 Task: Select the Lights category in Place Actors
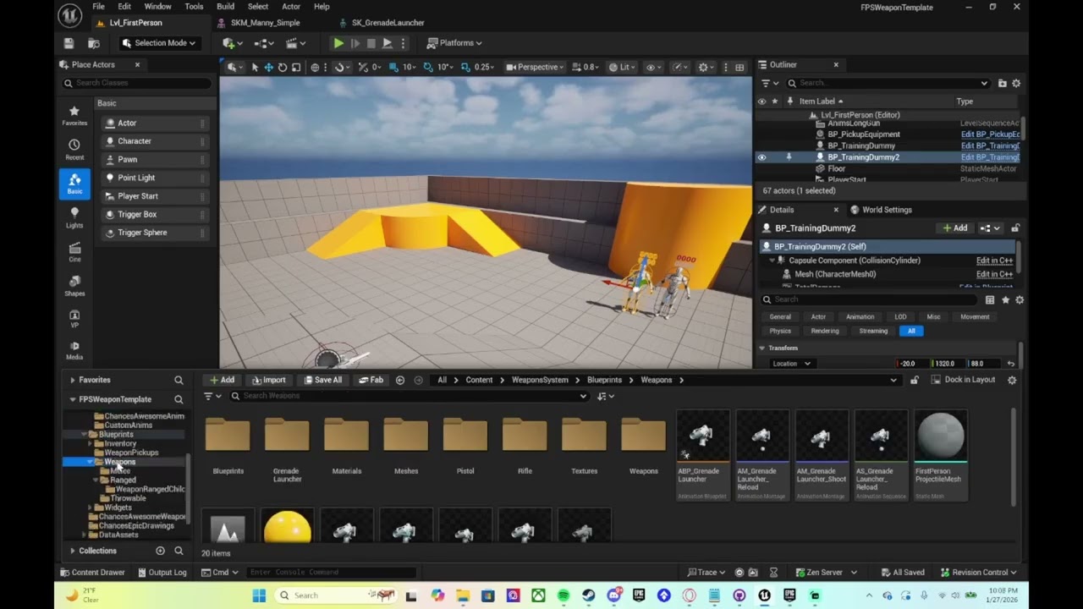click(x=74, y=217)
